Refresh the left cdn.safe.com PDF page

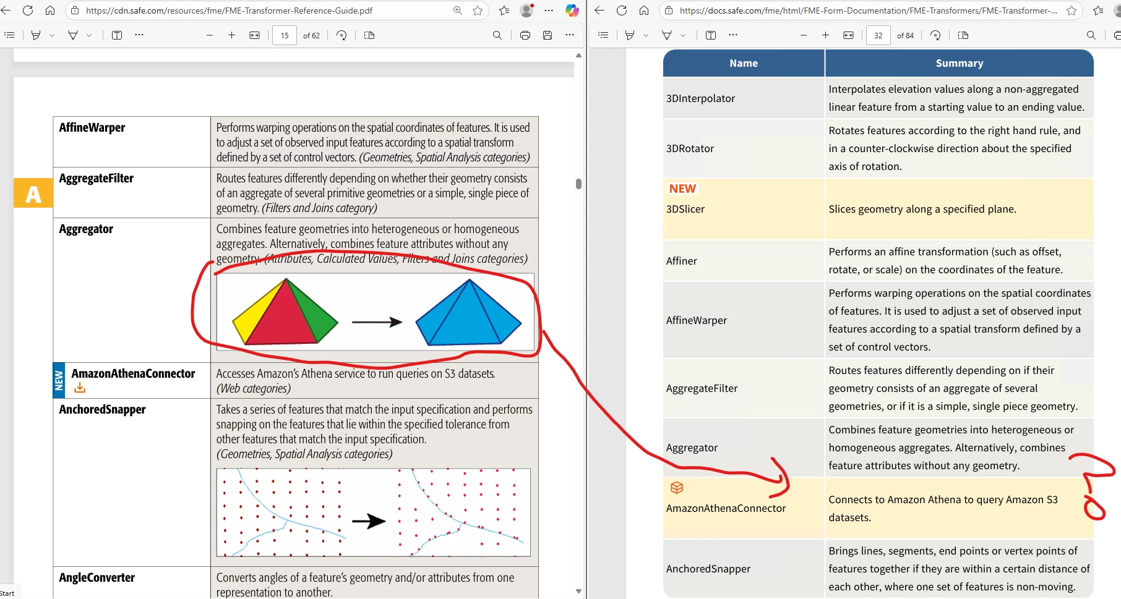point(28,11)
